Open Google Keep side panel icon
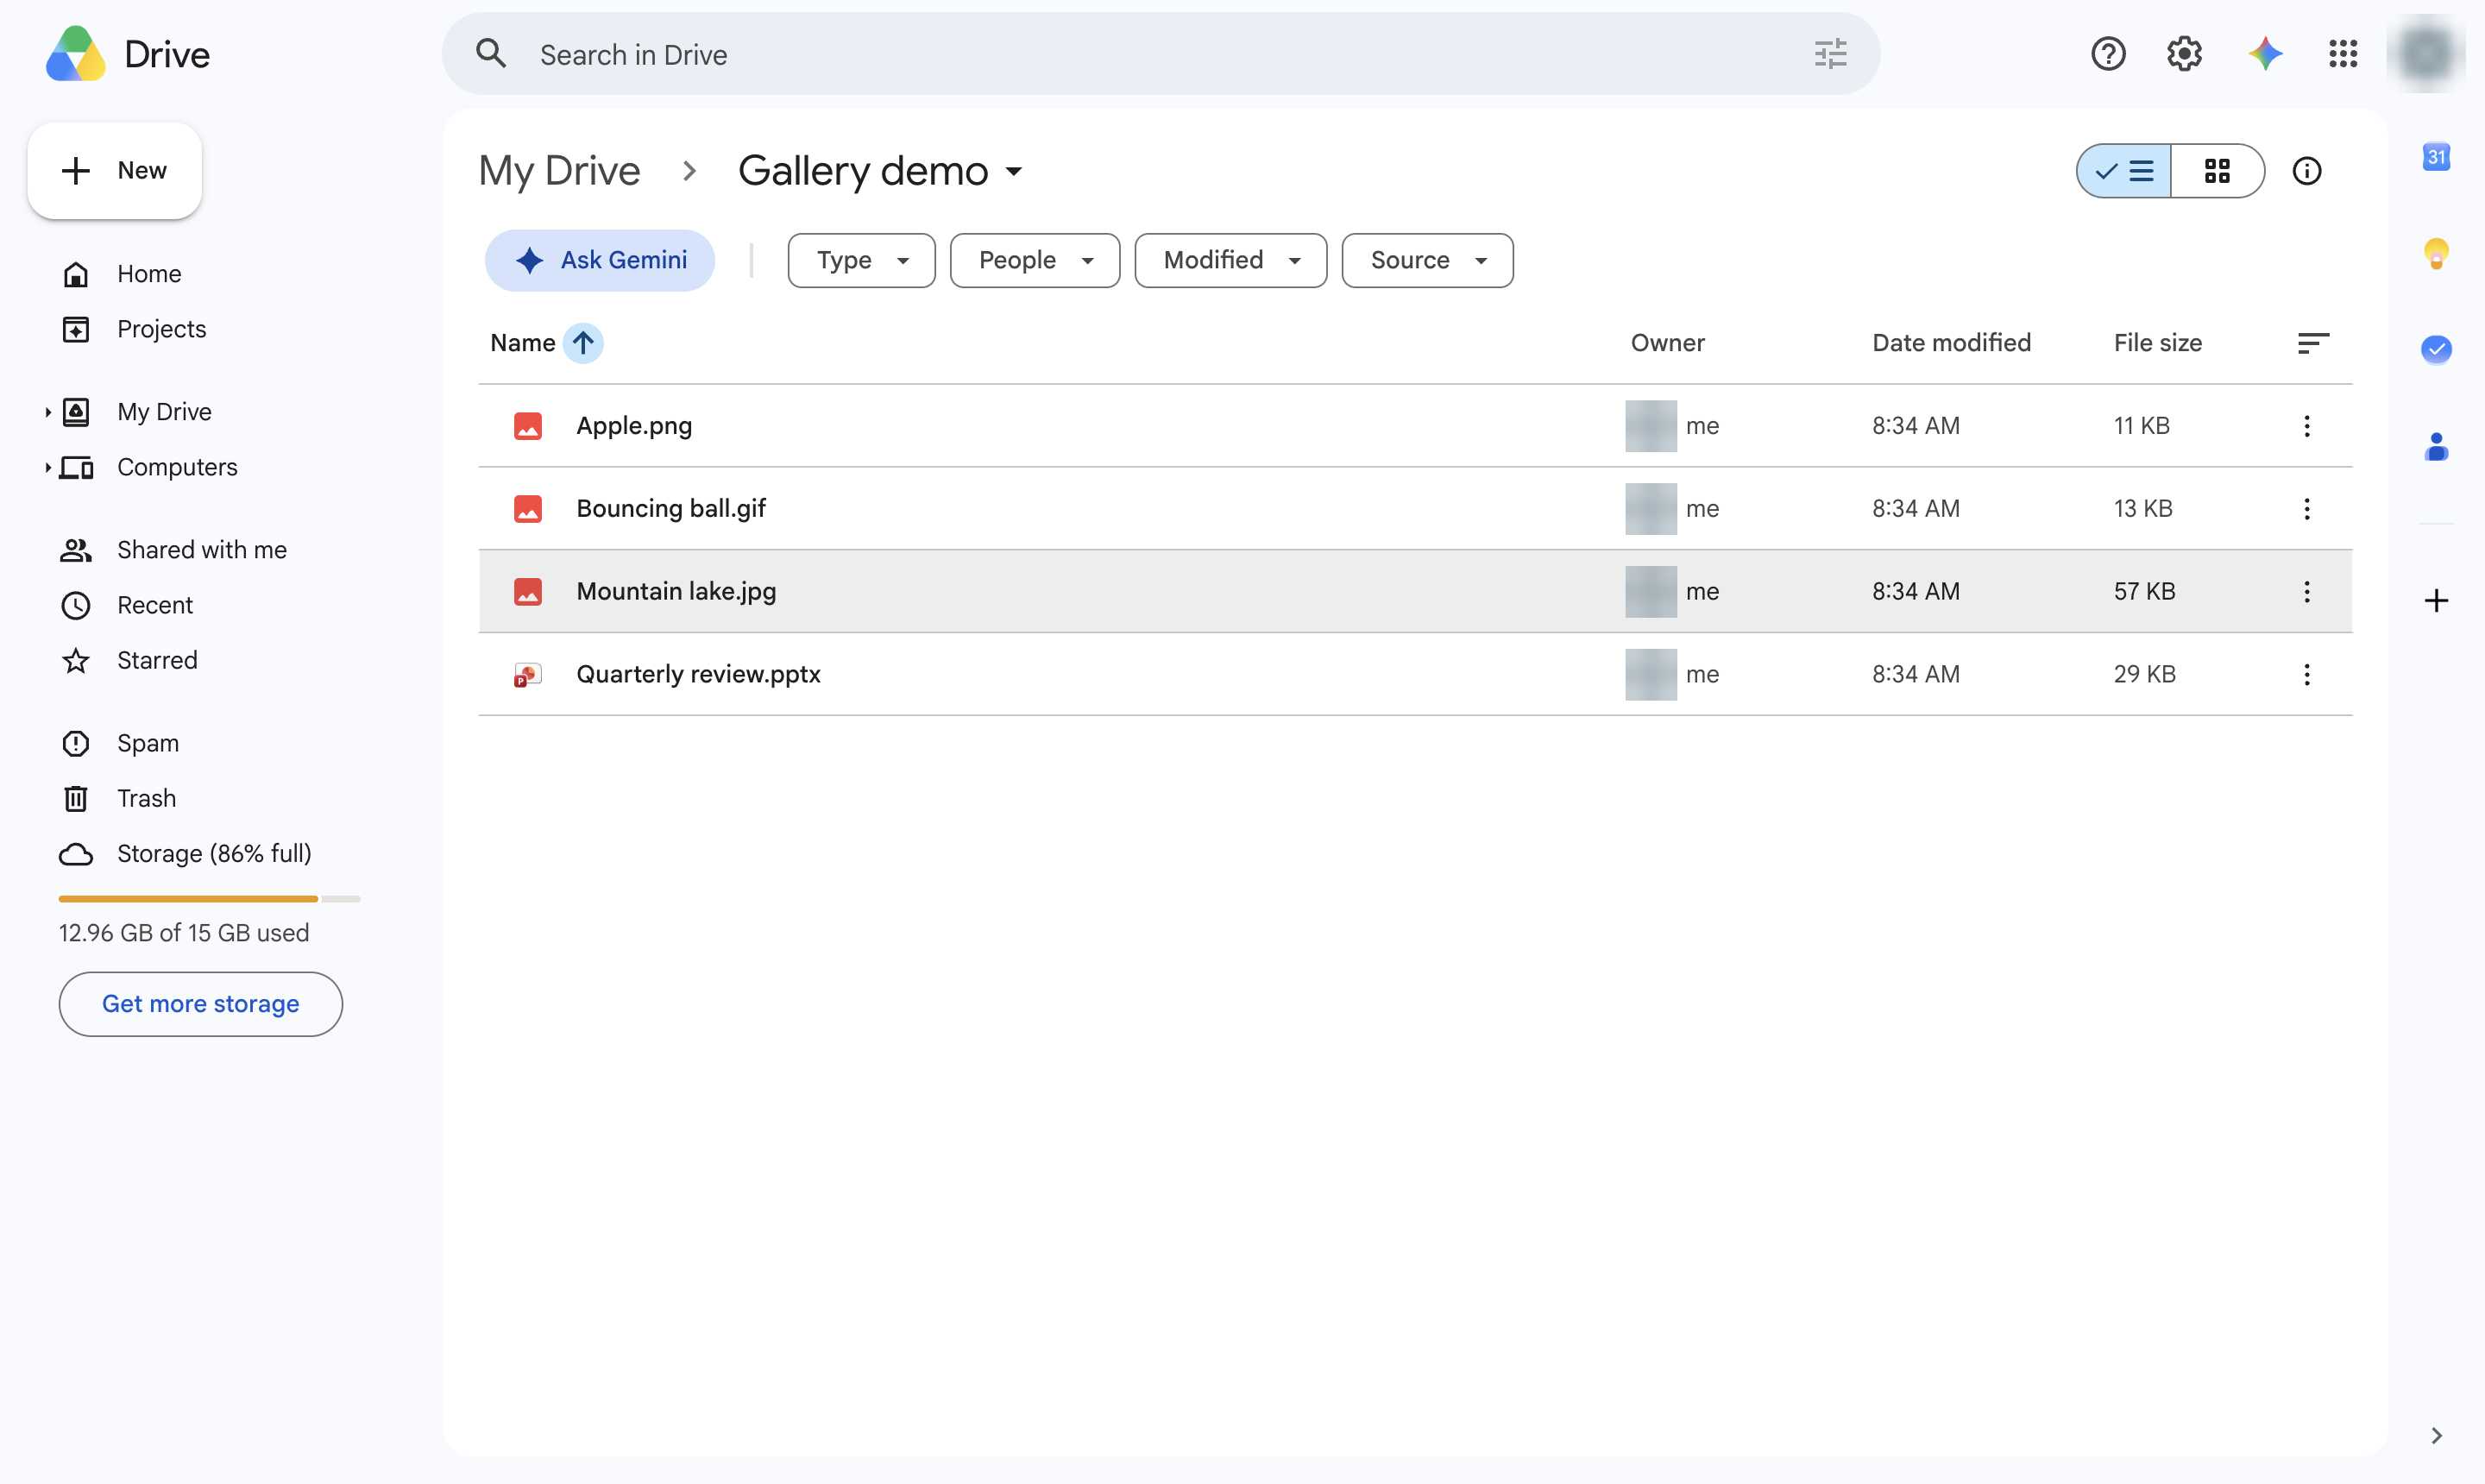 click(2436, 253)
